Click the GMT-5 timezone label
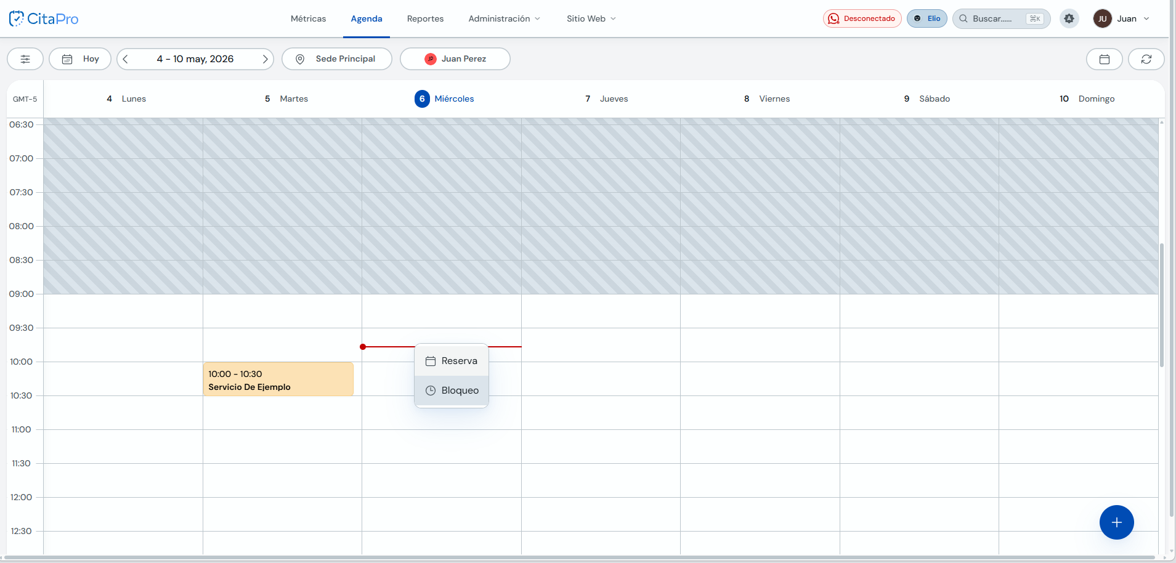1176x563 pixels. (x=25, y=99)
